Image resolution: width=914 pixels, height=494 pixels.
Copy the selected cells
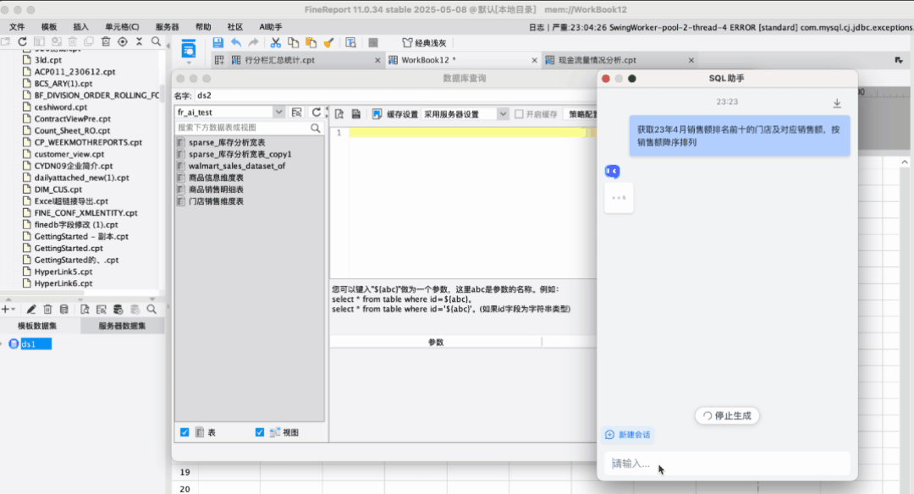pos(293,42)
